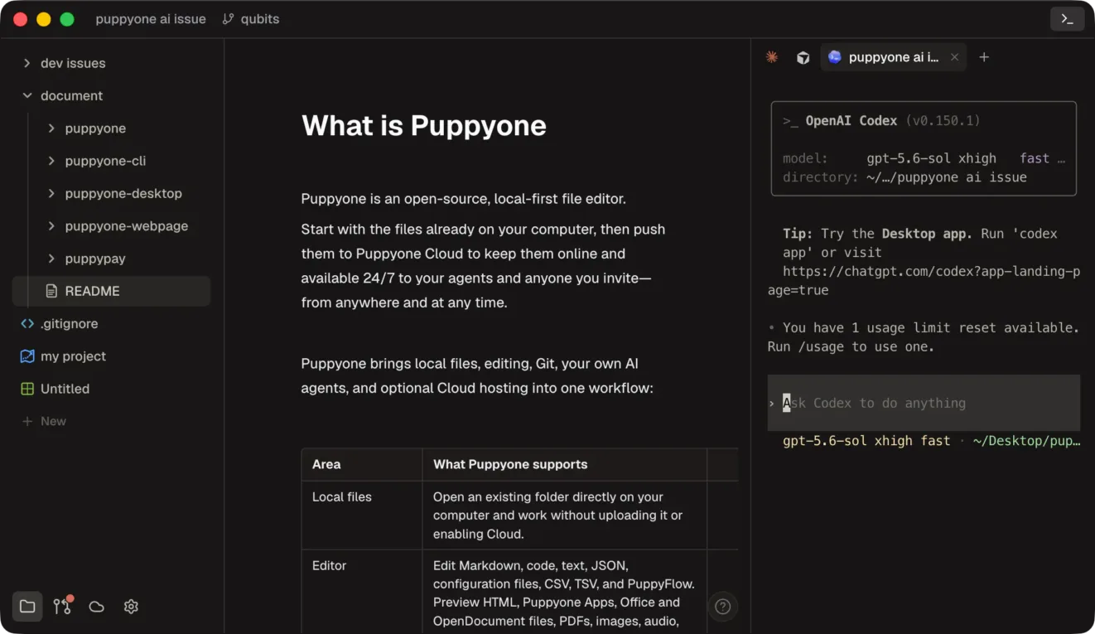Click the usage limit reset notice

tap(924, 337)
